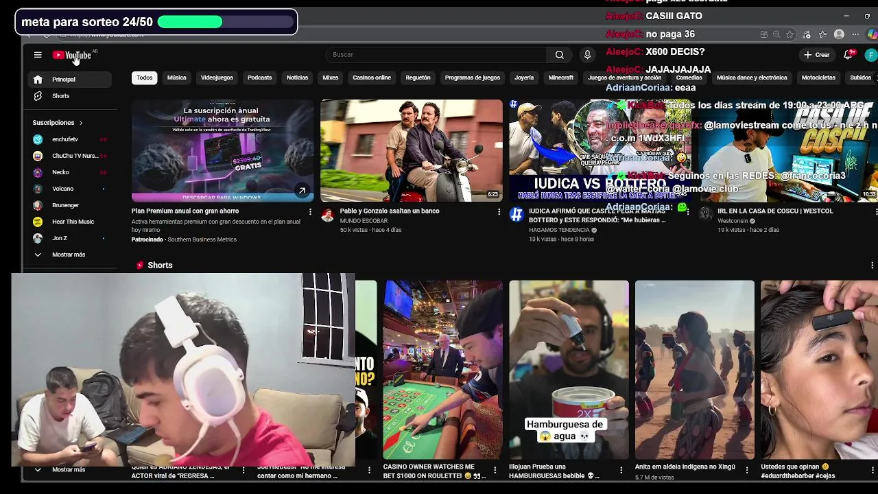Open enchufetv channel avatar in sidebar
Image resolution: width=878 pixels, height=494 pixels.
(38, 139)
